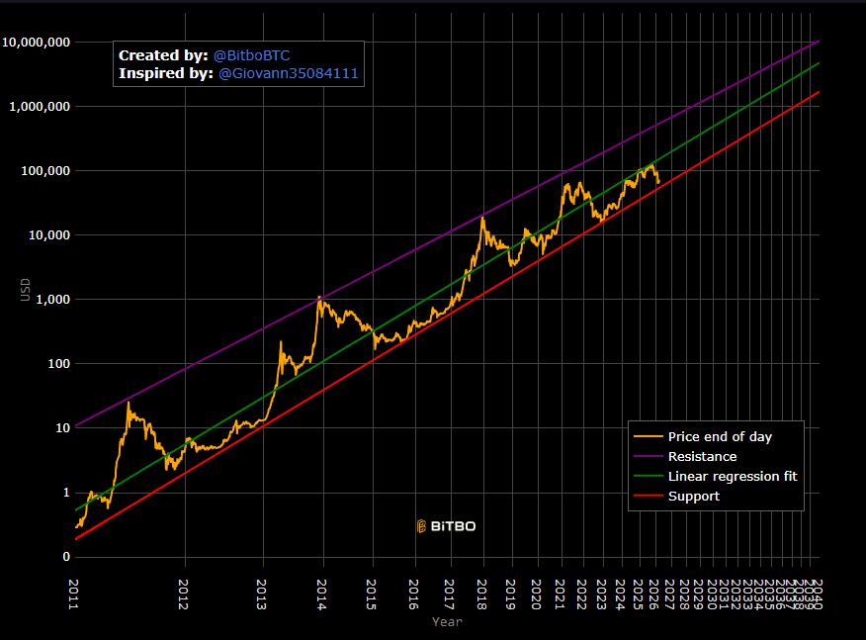
Task: Click the BITBO watermark text
Action: 453,526
